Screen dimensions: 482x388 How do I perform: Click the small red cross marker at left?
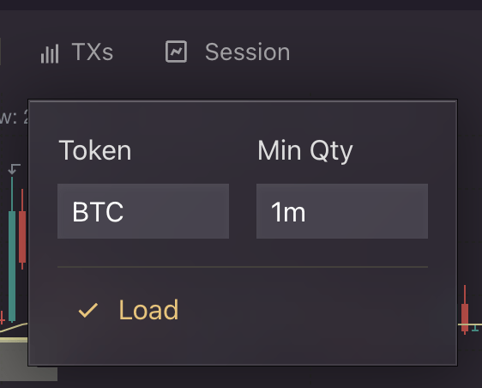tap(3, 318)
